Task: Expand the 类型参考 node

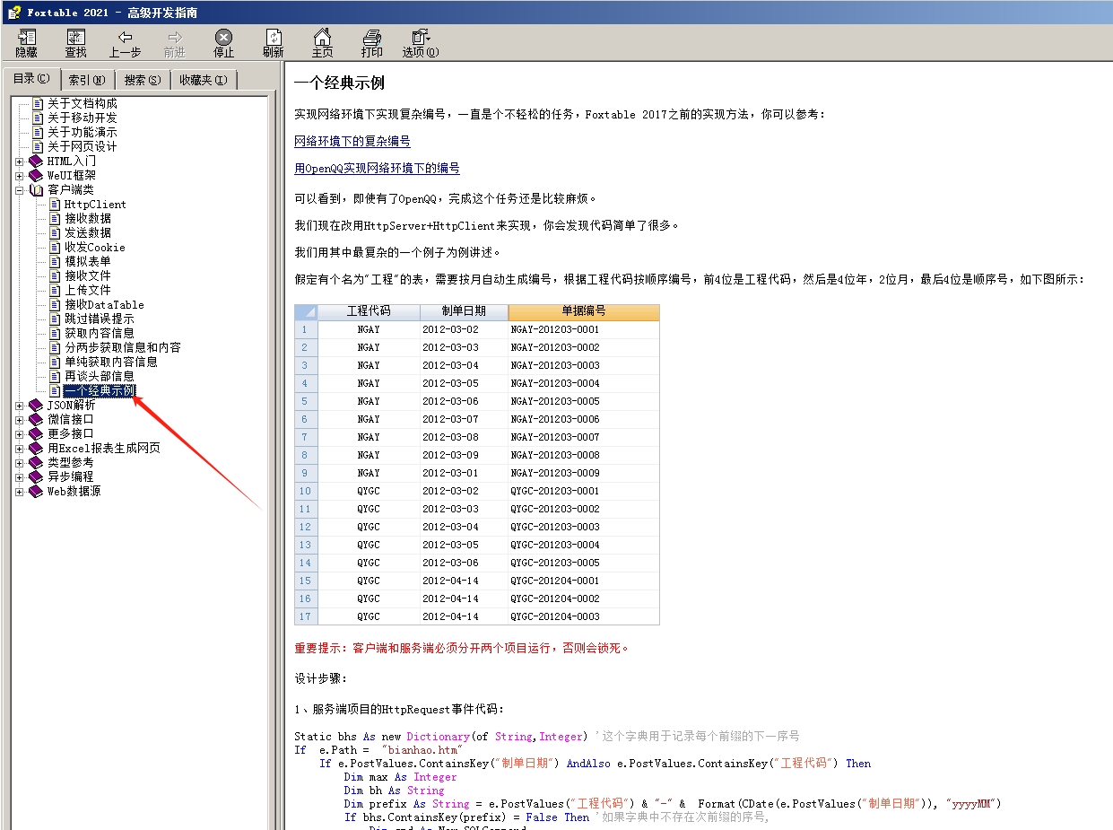Action: [20, 463]
